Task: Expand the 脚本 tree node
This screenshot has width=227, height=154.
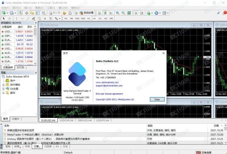Action: click(3, 93)
